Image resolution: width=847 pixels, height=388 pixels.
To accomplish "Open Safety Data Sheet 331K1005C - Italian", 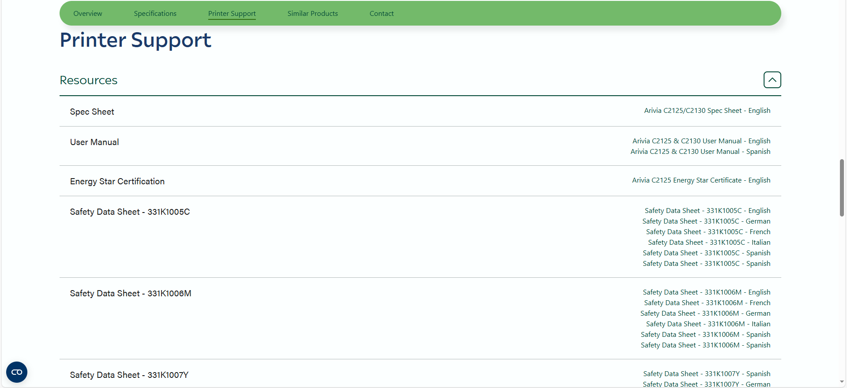I will click(709, 242).
